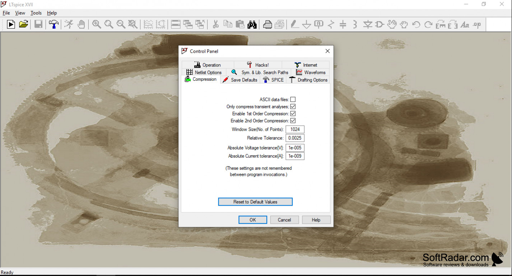Image resolution: width=512 pixels, height=276 pixels.
Task: Select the Compression tab
Action: pos(201,79)
